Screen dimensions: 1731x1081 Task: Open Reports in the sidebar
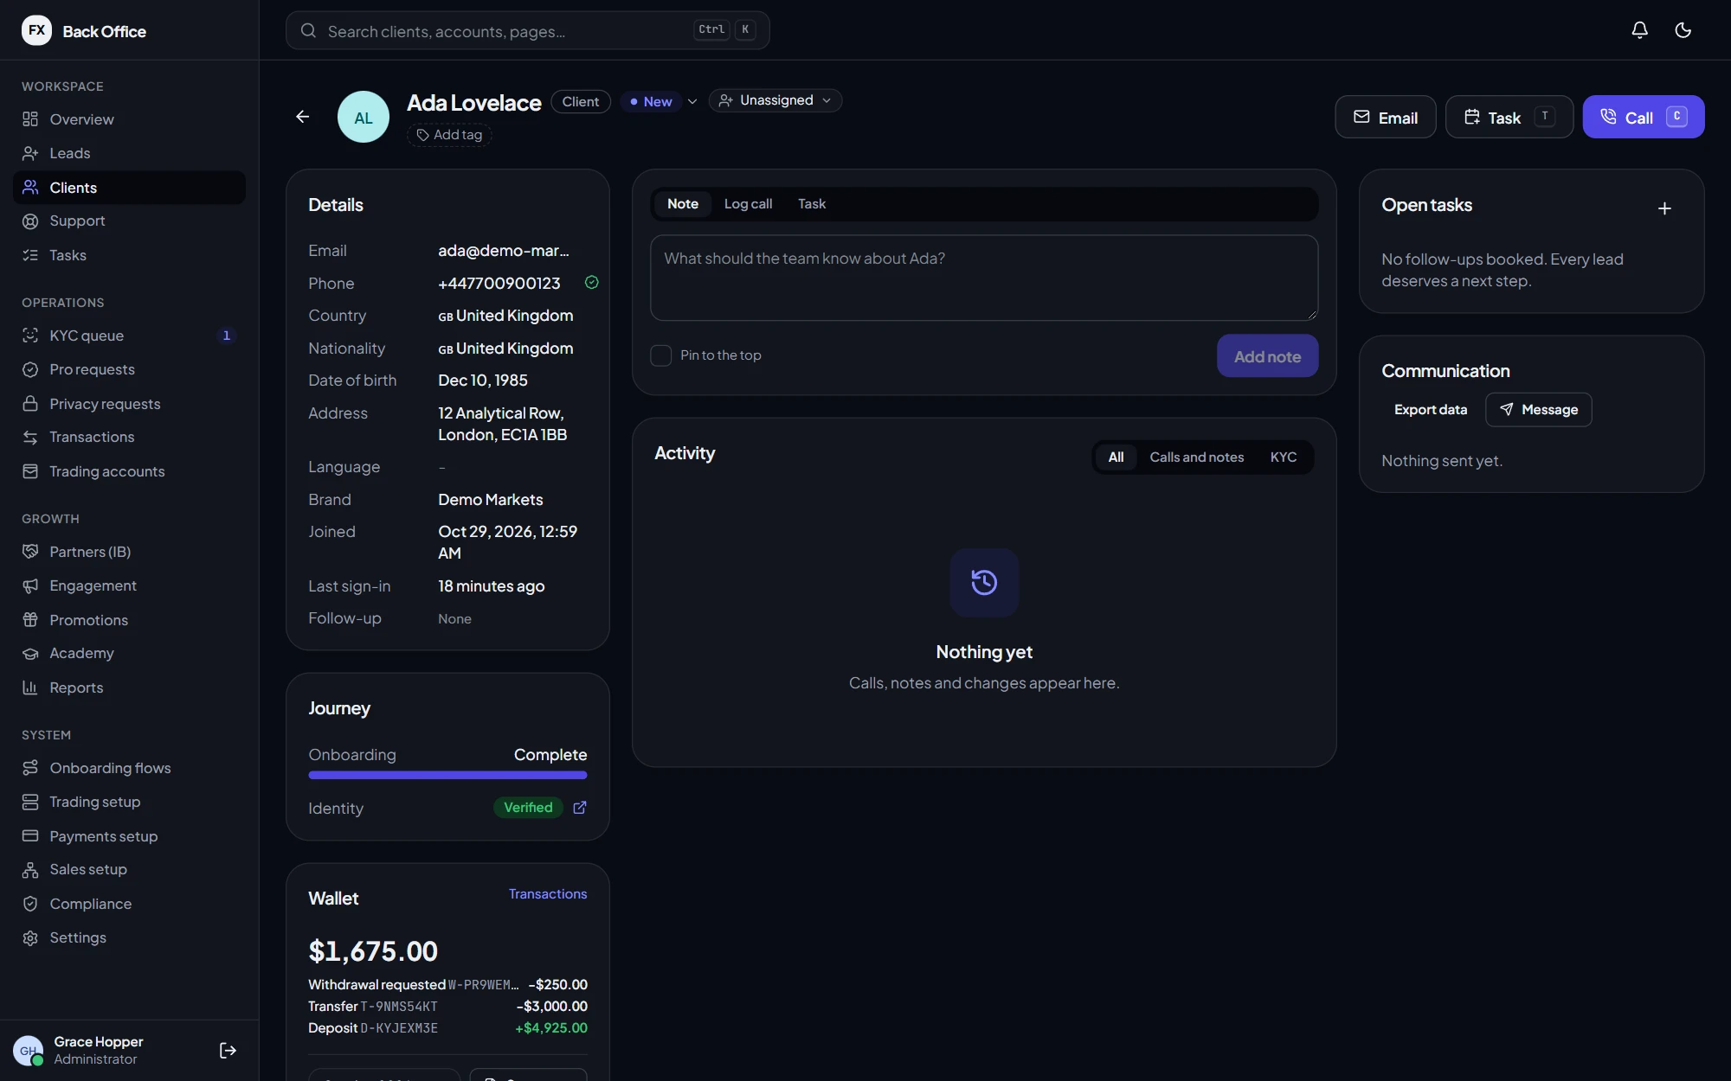click(x=129, y=688)
